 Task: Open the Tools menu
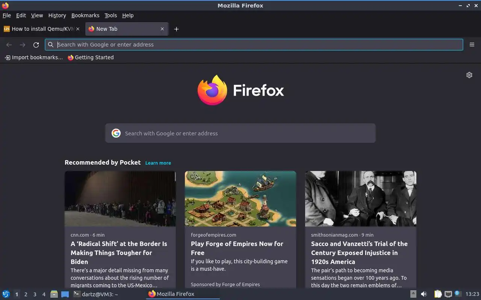[111, 15]
